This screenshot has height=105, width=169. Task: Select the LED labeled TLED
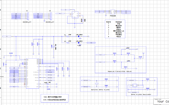pyautogui.click(x=79, y=43)
